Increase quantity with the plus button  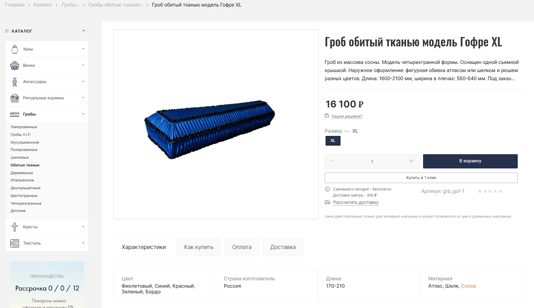[411, 161]
